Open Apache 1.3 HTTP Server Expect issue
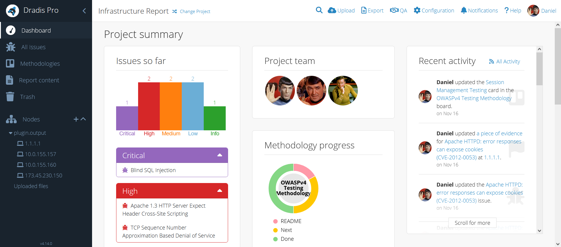This screenshot has width=561, height=247. point(164,210)
